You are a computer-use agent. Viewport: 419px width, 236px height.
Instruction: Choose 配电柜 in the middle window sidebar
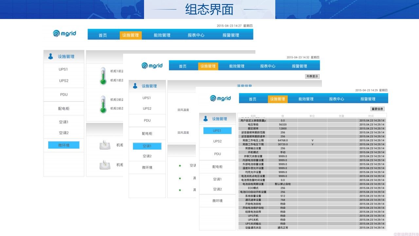point(147,134)
